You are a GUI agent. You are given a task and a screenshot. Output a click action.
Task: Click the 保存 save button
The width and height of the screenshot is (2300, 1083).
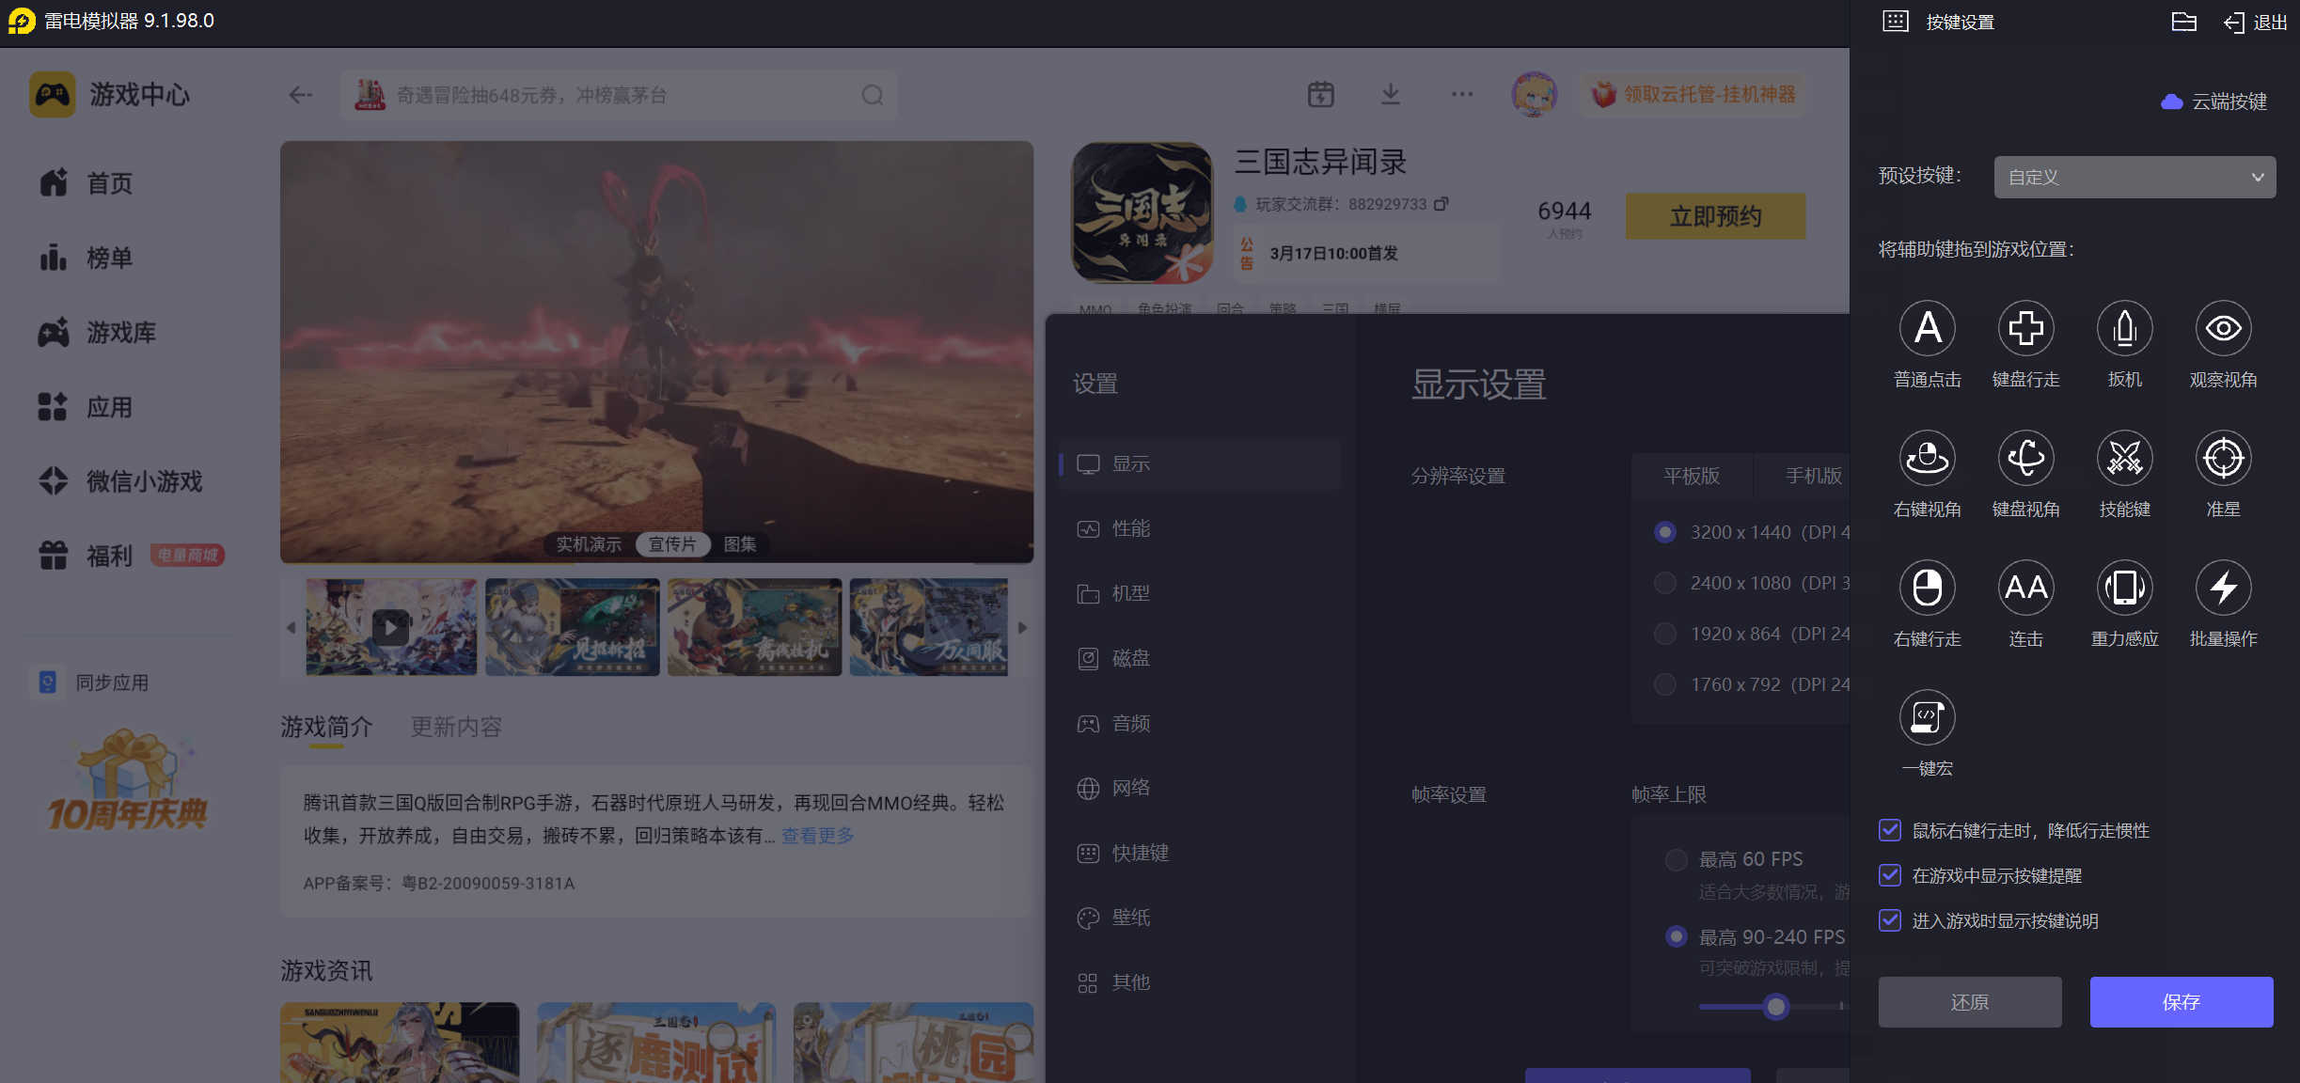pos(2181,1002)
